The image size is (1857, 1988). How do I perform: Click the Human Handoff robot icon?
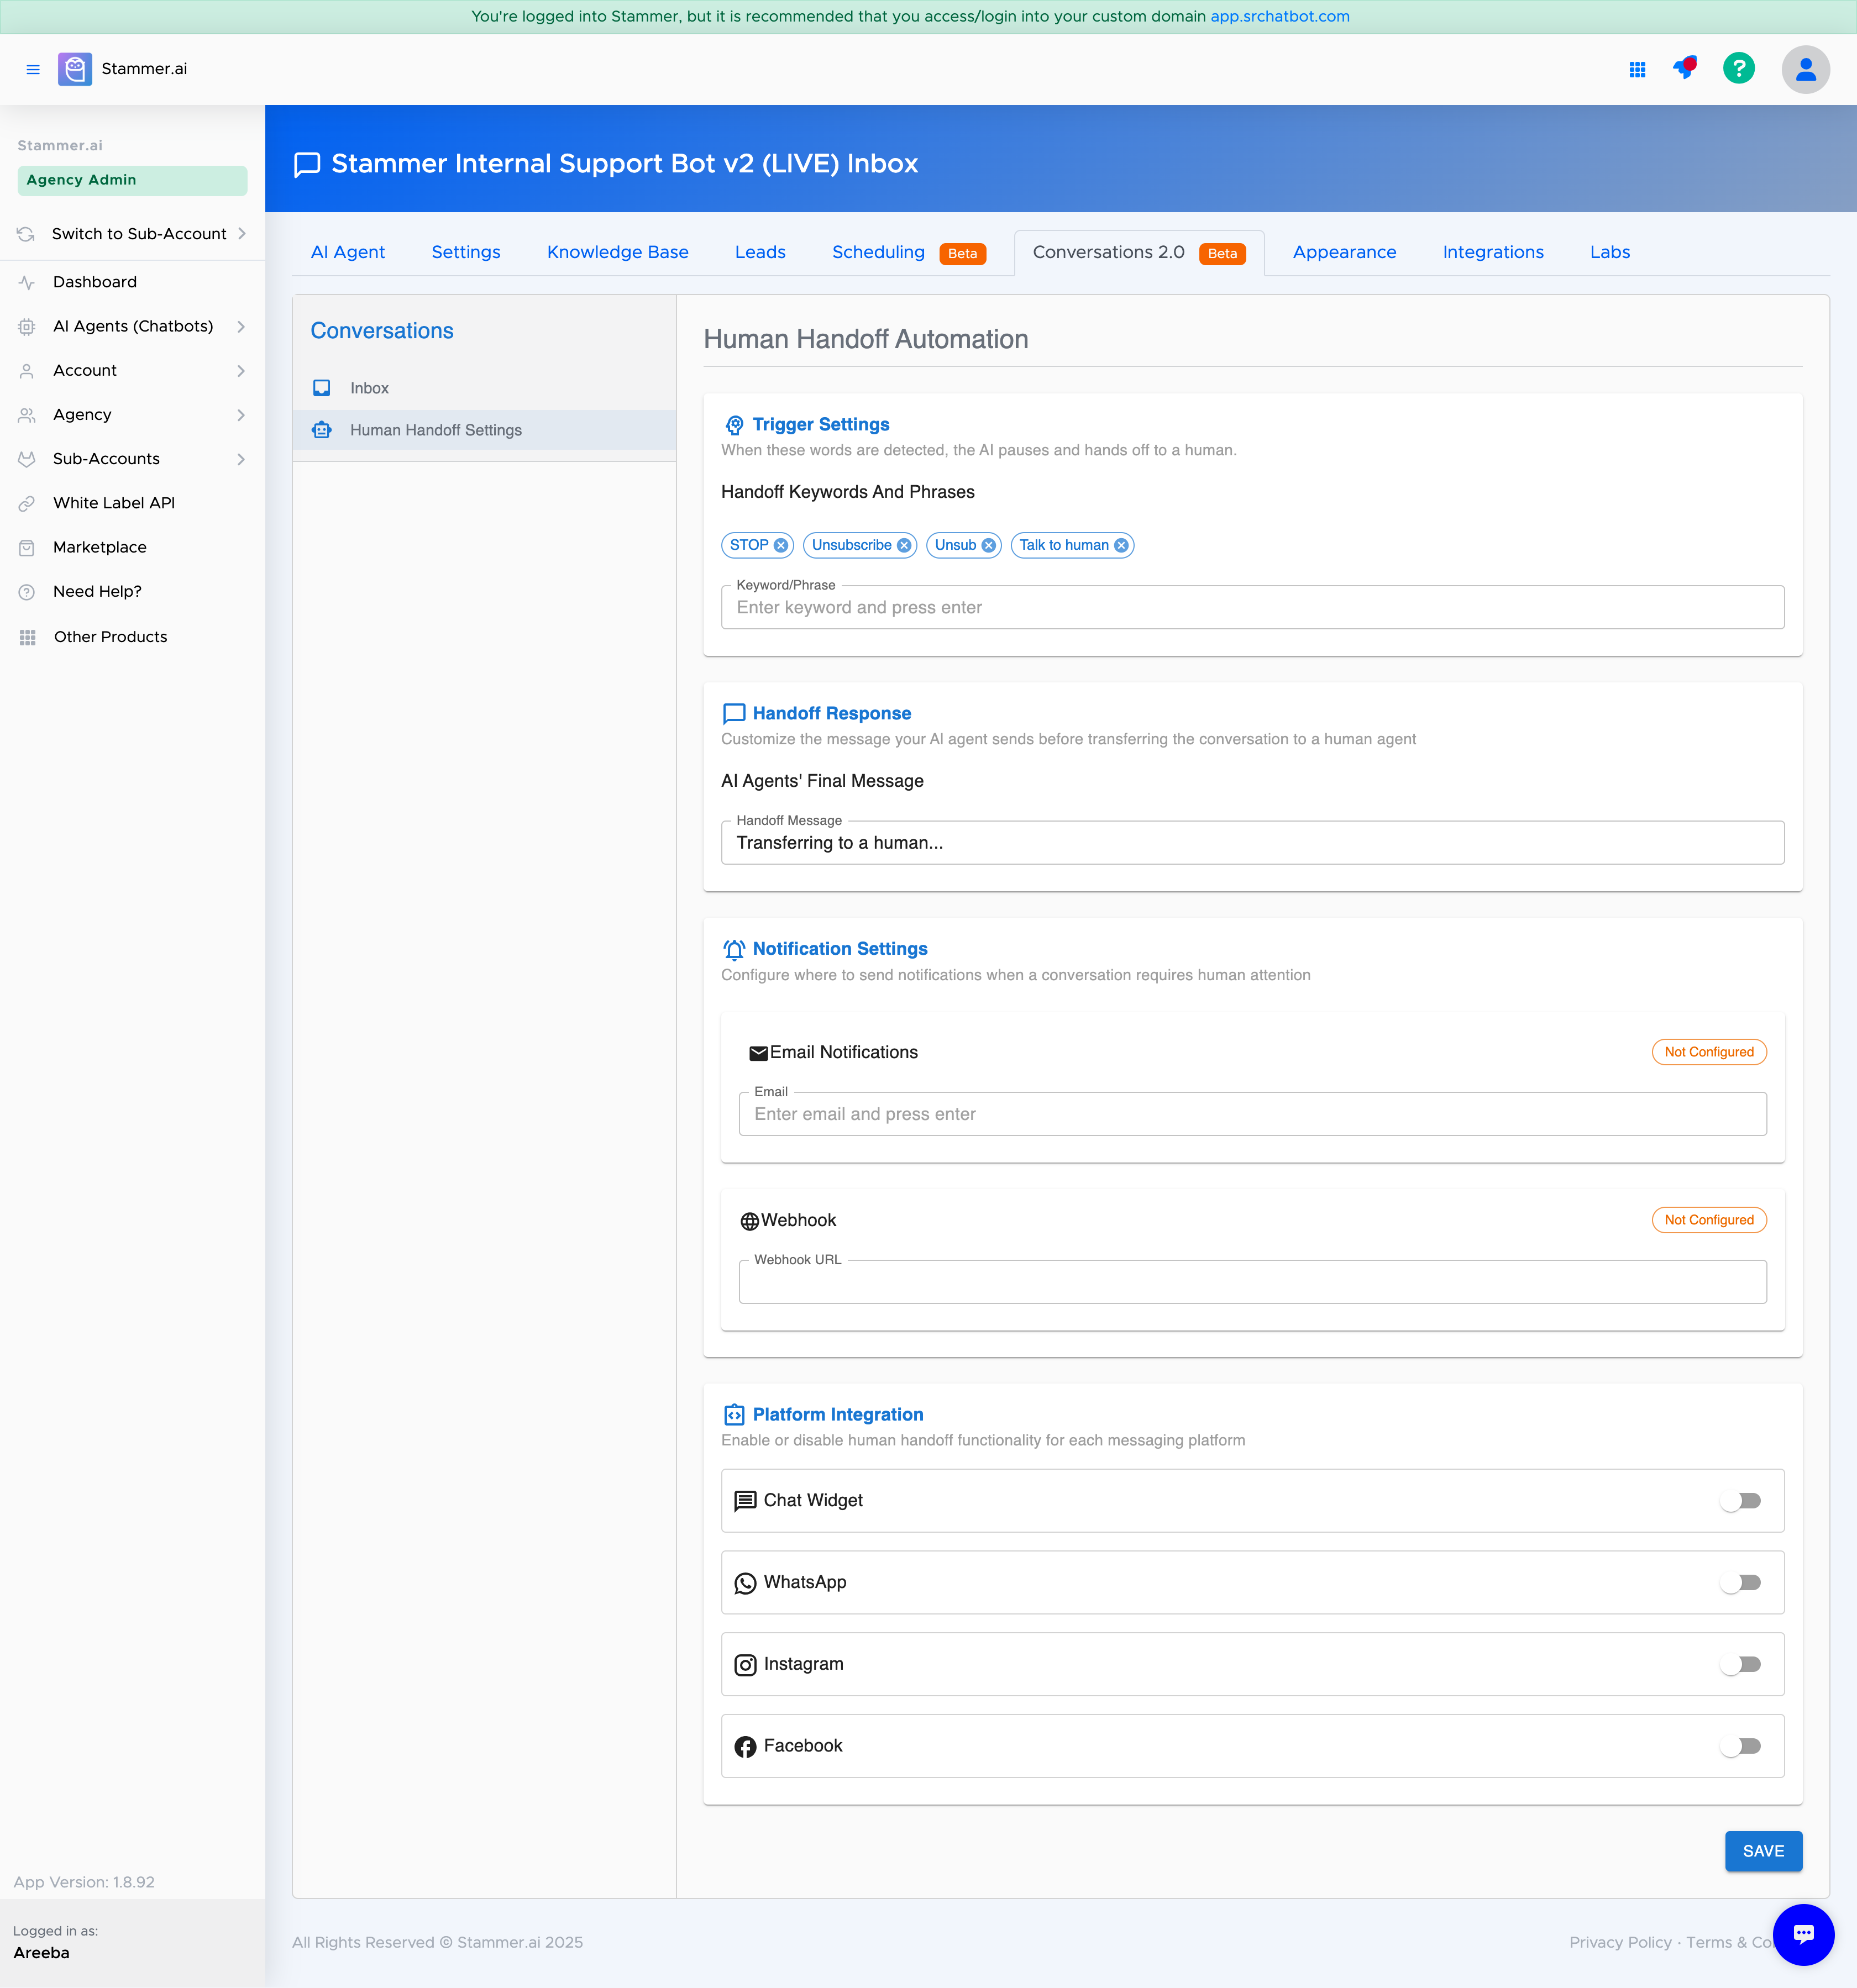coord(321,430)
